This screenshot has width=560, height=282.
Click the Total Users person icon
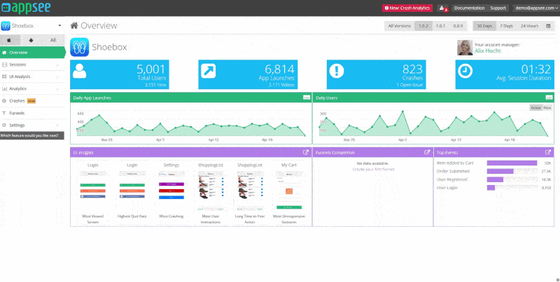point(79,71)
